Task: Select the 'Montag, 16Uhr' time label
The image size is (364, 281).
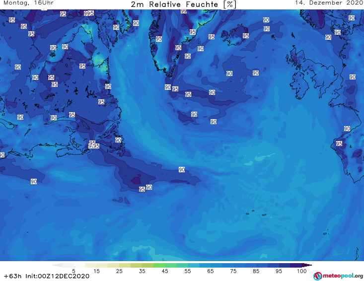Action: tap(28, 3)
